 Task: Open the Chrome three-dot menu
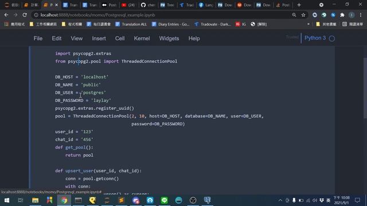[361, 15]
